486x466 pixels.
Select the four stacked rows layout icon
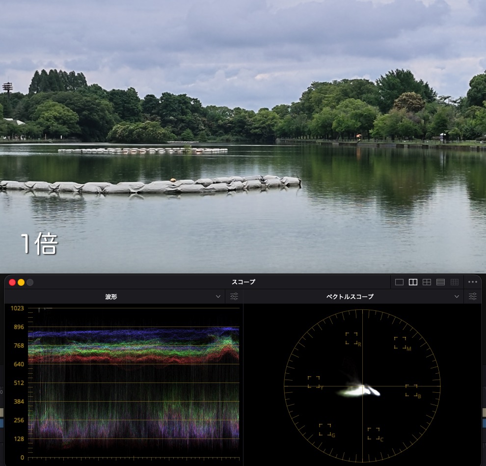[440, 282]
